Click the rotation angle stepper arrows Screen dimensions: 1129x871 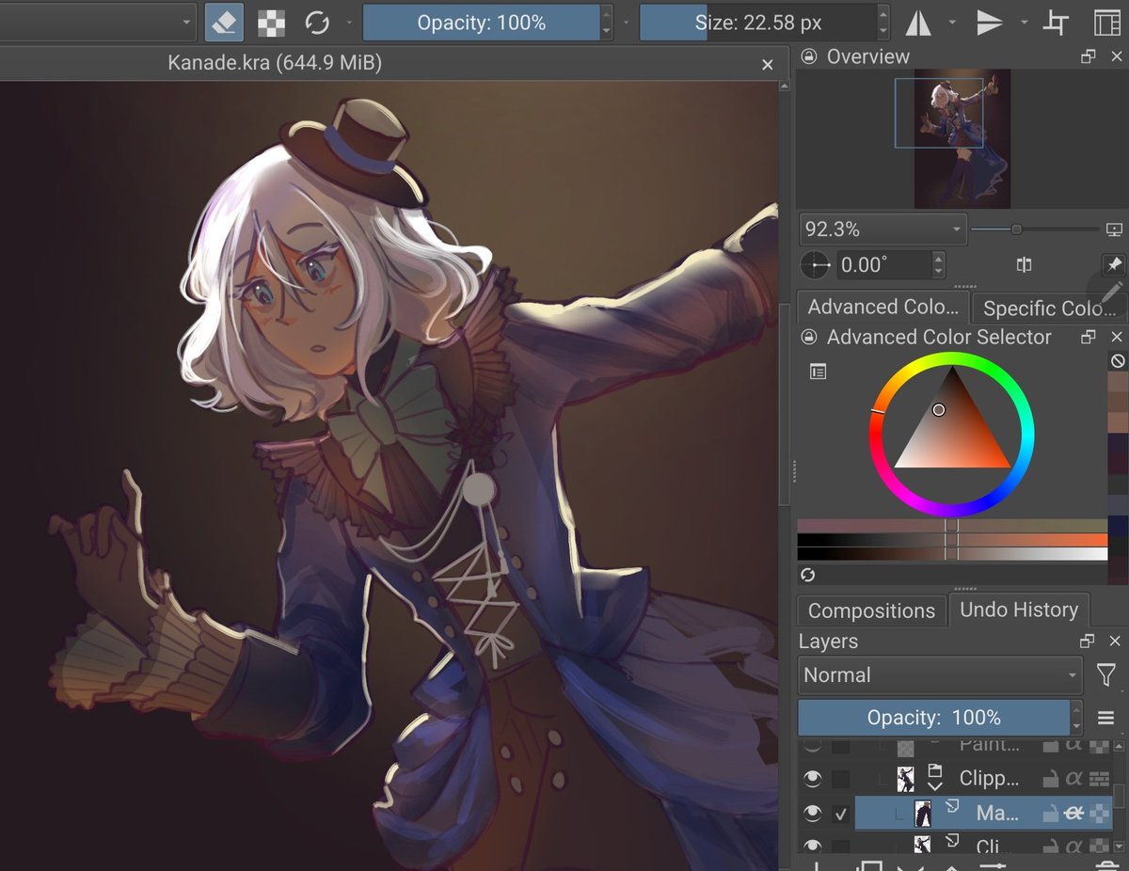point(938,265)
